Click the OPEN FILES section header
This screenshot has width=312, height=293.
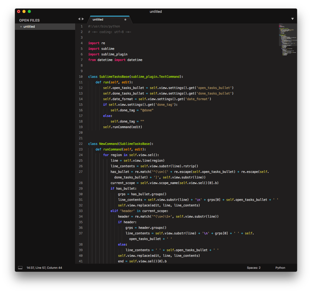coord(29,20)
